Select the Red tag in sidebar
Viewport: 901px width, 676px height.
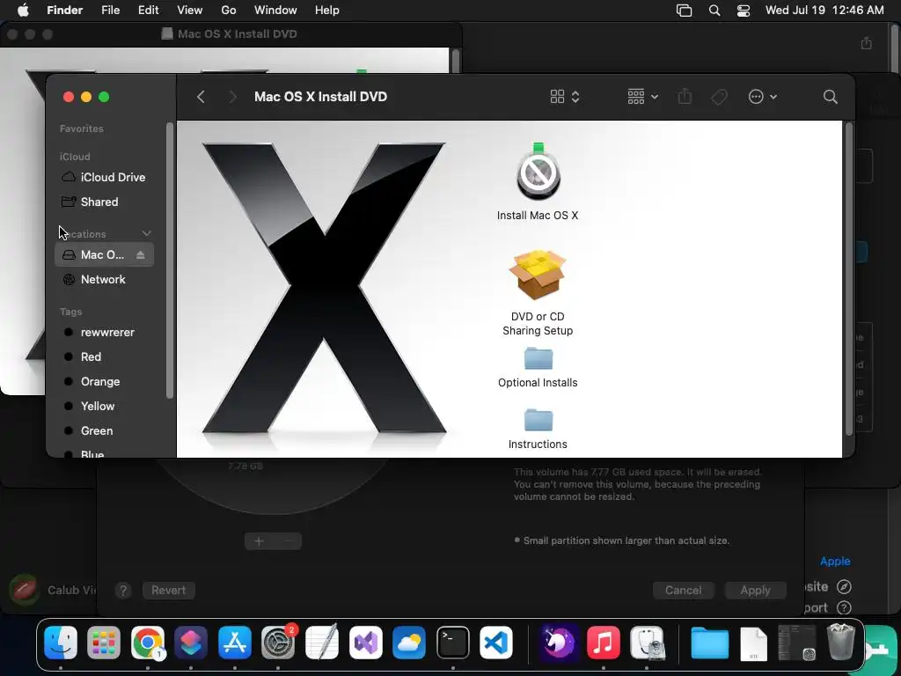coord(104,357)
